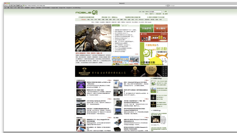The height and width of the screenshot is (133, 237).
Task: Open the Macallan sidebar thumbnail
Action: (x=153, y=104)
